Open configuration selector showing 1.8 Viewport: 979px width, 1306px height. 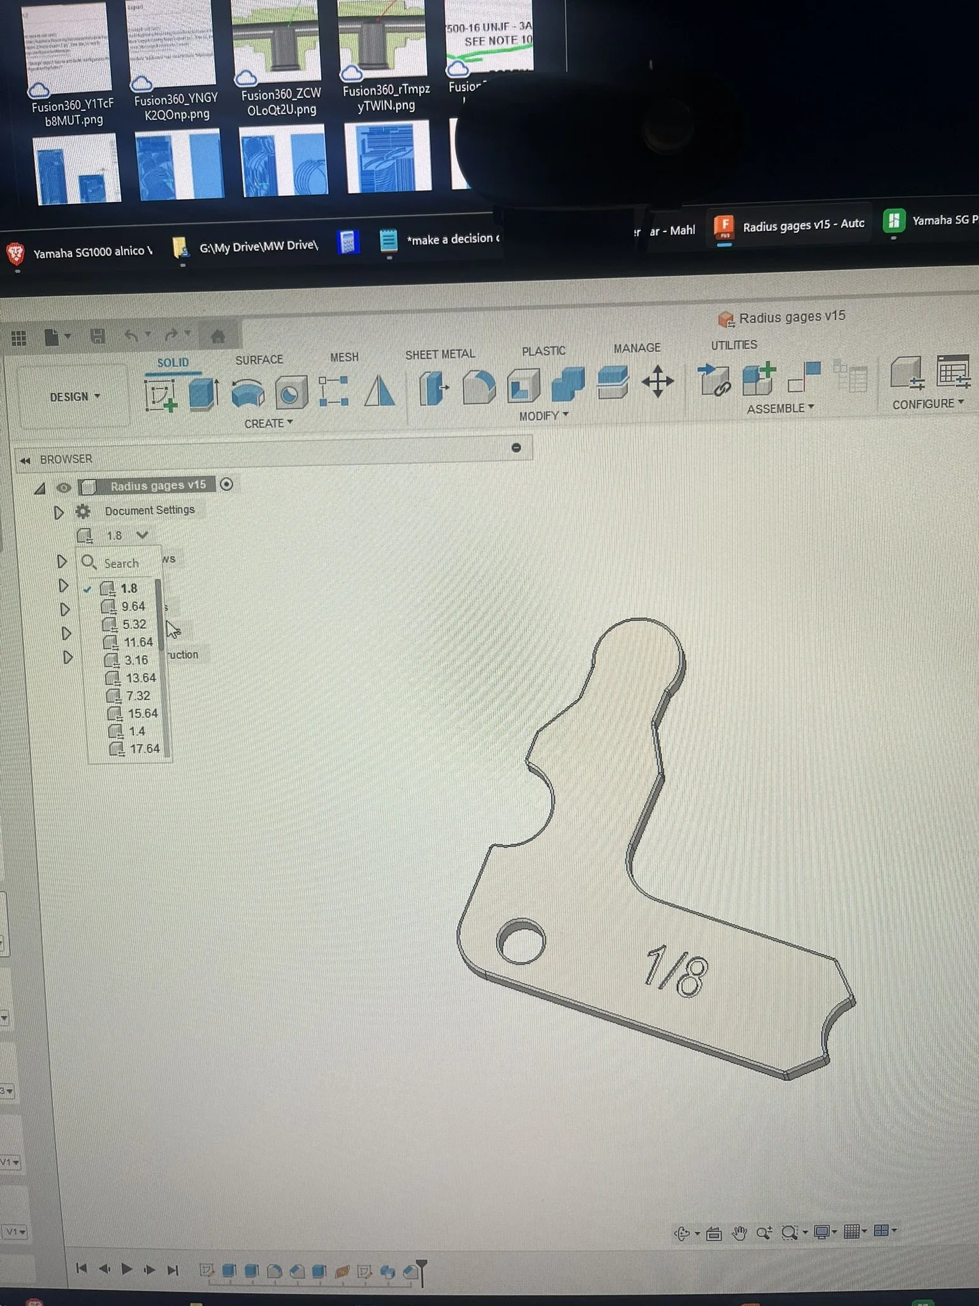[115, 535]
